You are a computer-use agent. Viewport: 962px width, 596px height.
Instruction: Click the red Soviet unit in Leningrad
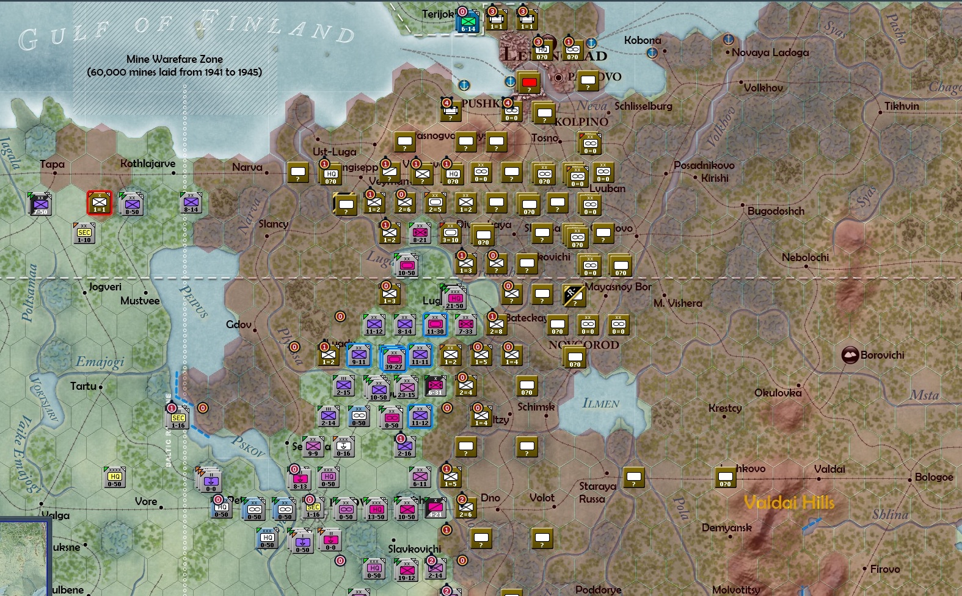529,82
